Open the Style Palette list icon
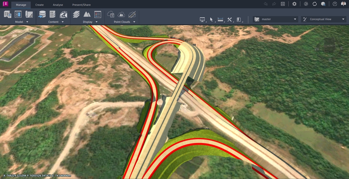Screen dimensions: 349x179 coord(98,14)
